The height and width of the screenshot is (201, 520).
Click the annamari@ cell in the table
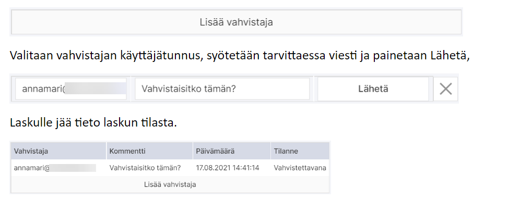coord(55,168)
